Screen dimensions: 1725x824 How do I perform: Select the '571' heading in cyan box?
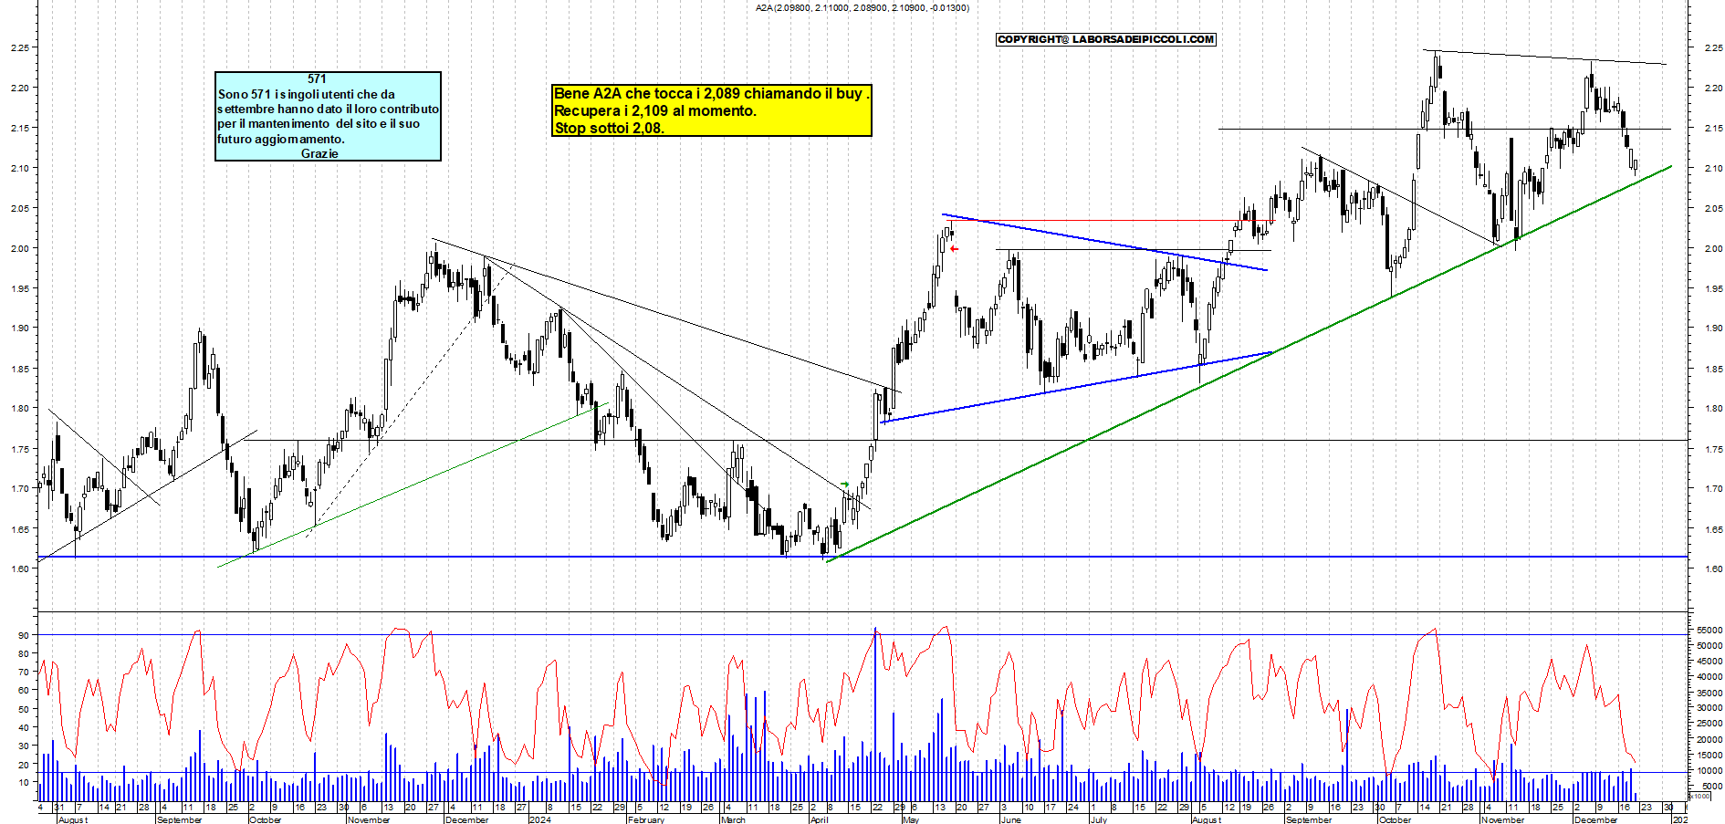tap(317, 79)
